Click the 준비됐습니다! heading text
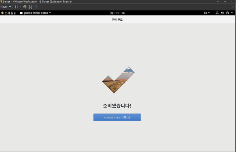The image size is (236, 152). [x=117, y=106]
